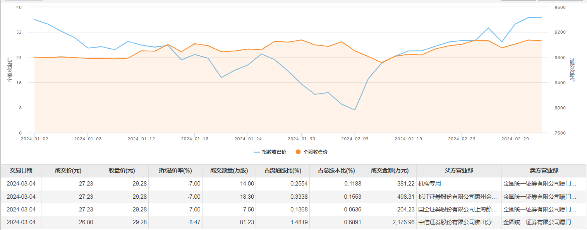Open the 国金证券股份有限公司上海静… buyer cell
The image size is (587, 230).
pyautogui.click(x=459, y=210)
